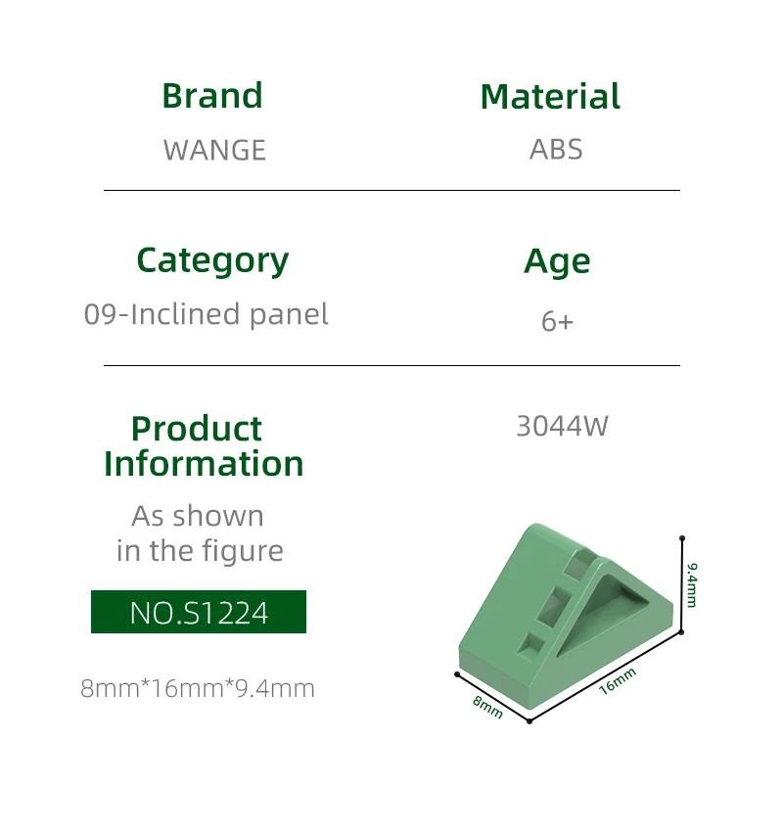Click the 8mm width label on diagram
This screenshot has height=834, width=783.
tap(487, 707)
